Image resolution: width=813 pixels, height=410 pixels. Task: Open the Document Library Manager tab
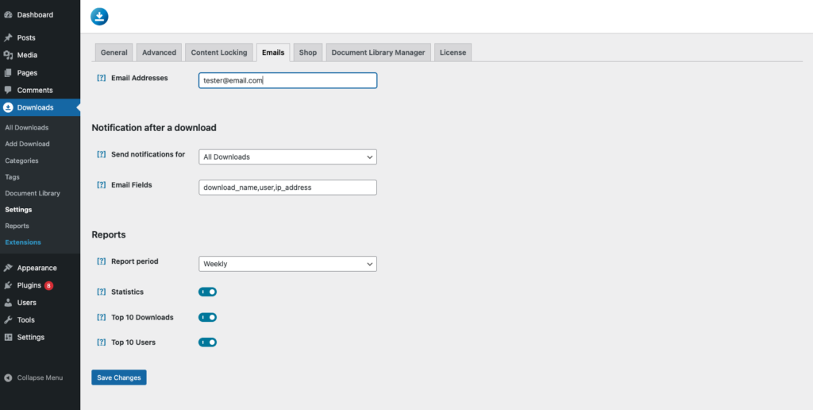pyautogui.click(x=378, y=52)
